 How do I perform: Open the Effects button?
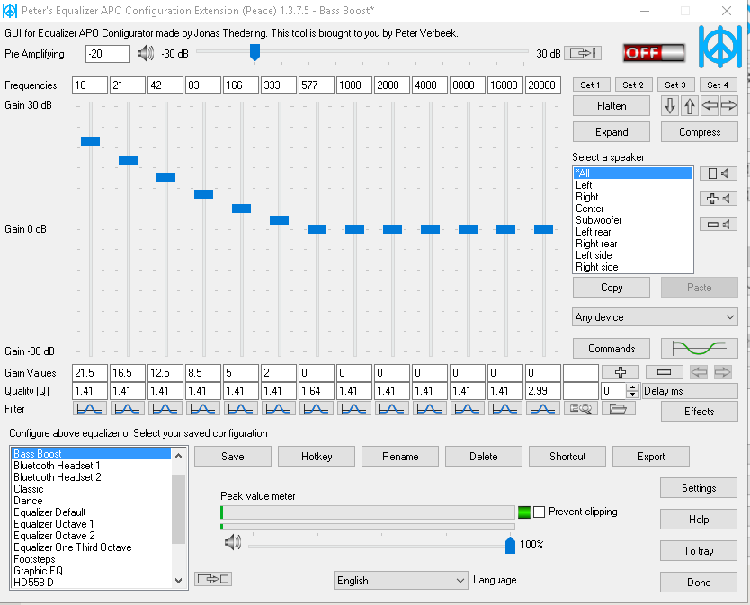pyautogui.click(x=699, y=412)
